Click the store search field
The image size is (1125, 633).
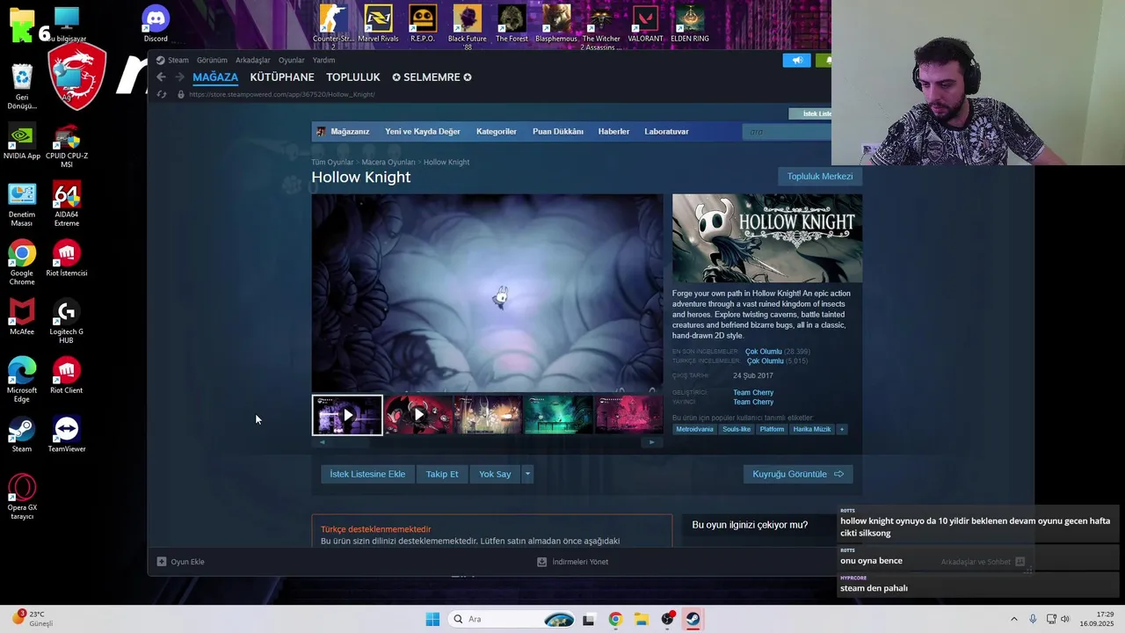click(x=787, y=132)
